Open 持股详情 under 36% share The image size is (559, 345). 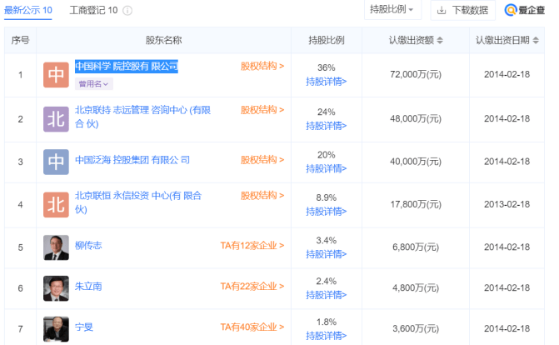coord(327,82)
